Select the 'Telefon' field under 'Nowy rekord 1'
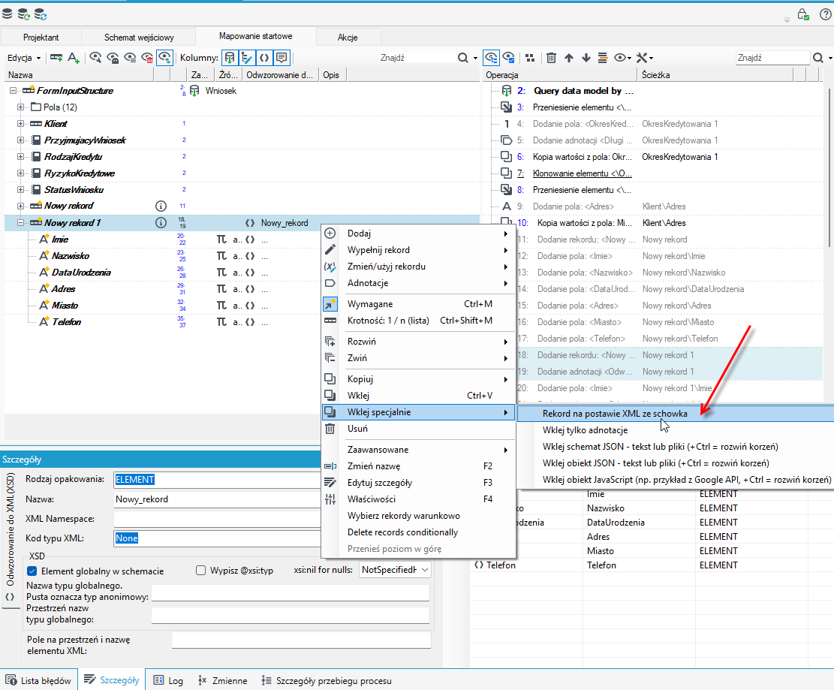834x690 pixels. point(67,322)
